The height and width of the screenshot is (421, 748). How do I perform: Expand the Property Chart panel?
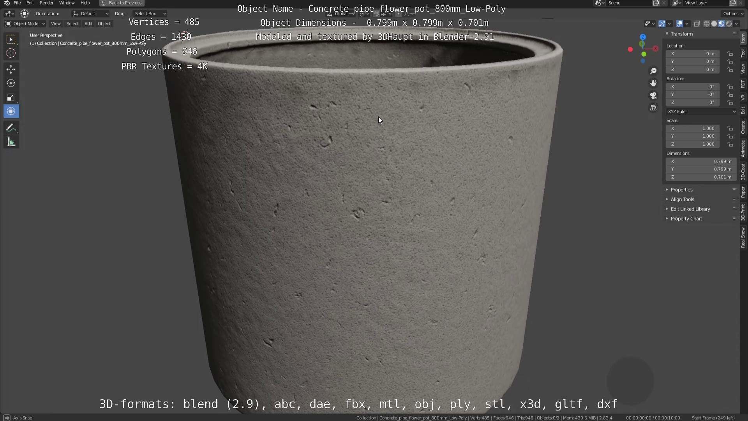pyautogui.click(x=686, y=219)
